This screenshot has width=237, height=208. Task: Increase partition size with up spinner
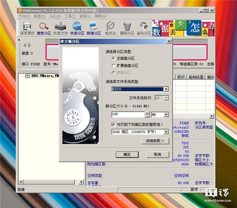pyautogui.click(x=147, y=113)
